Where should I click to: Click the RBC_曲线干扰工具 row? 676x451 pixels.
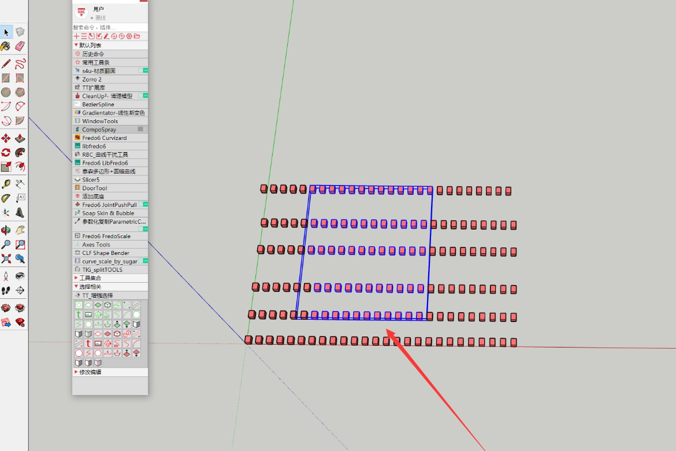click(110, 154)
